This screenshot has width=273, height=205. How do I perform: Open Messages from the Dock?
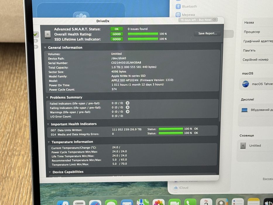(x=111, y=202)
